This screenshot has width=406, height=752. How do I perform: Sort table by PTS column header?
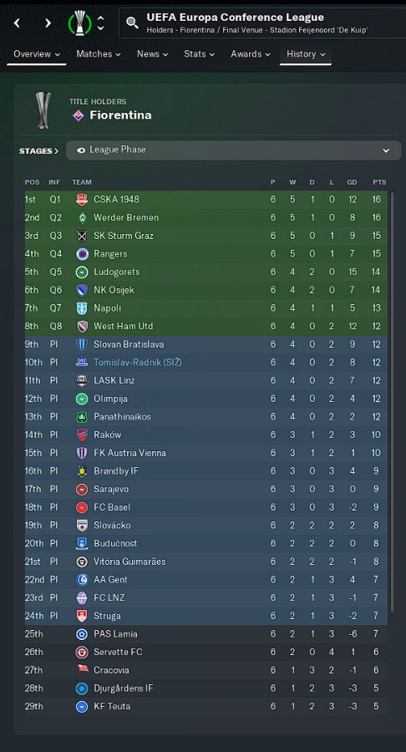tap(379, 182)
